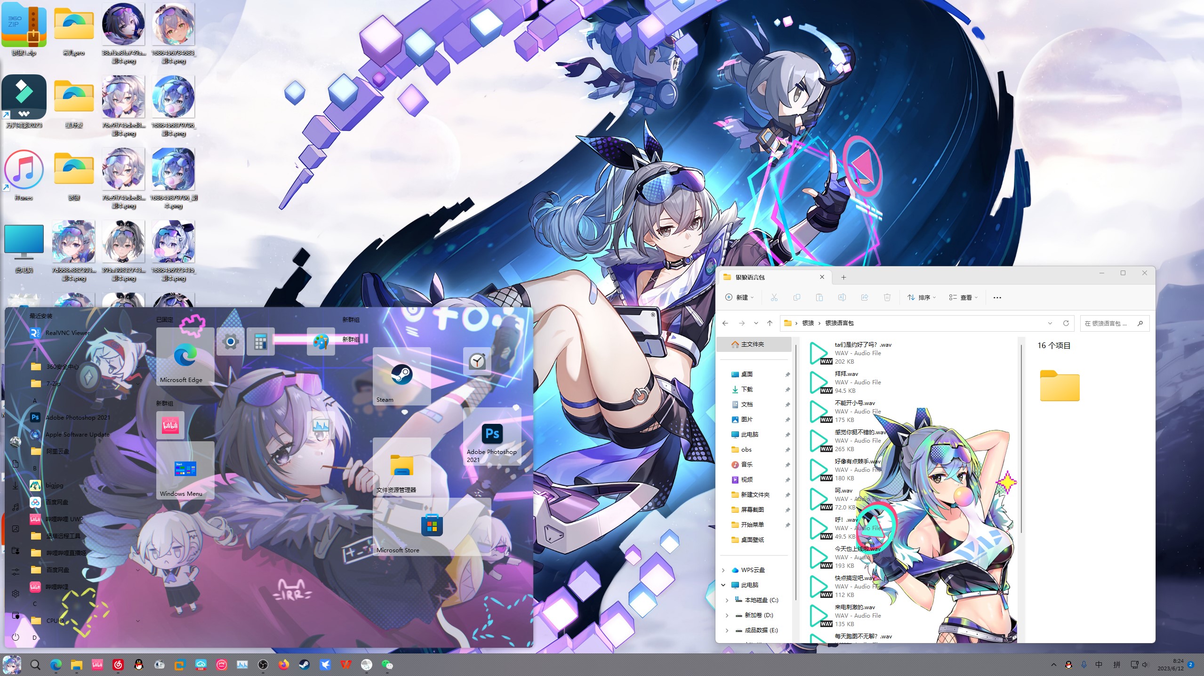The height and width of the screenshot is (676, 1204).
Task: Select 桌面壁纸 folder in navigation pane
Action: [752, 540]
